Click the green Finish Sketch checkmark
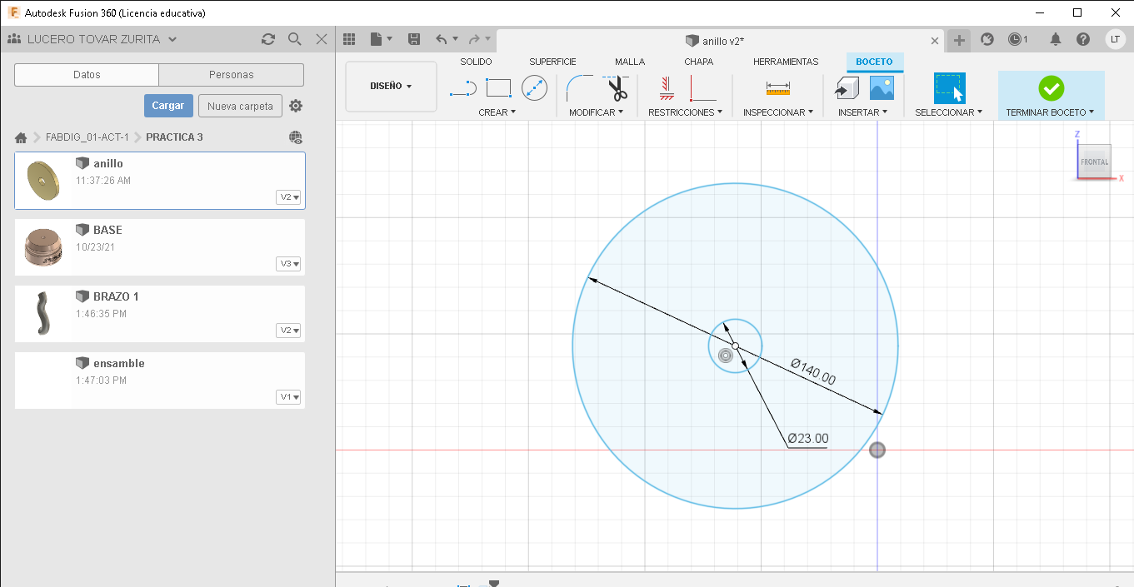This screenshot has height=587, width=1134. tap(1051, 87)
